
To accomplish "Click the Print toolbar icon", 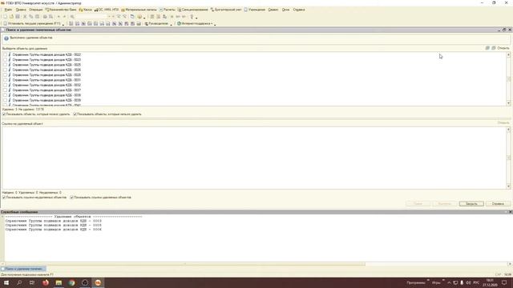I will click(45, 17).
